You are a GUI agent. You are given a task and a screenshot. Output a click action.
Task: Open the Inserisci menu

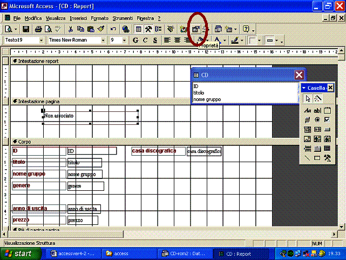click(78, 18)
